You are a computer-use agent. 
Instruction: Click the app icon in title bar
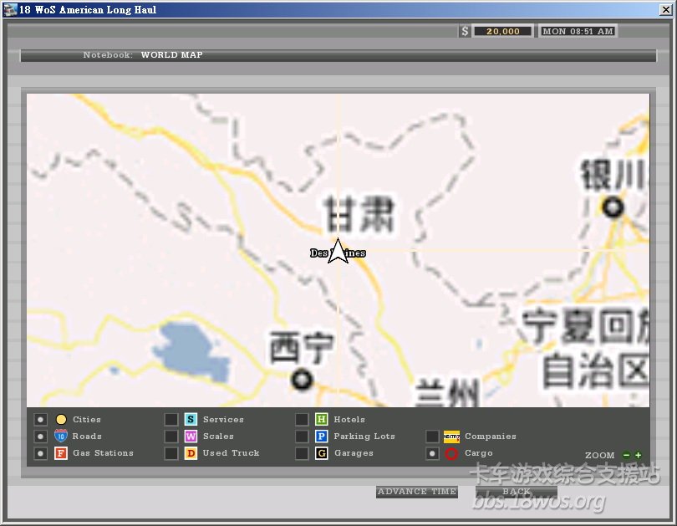[x=10, y=9]
